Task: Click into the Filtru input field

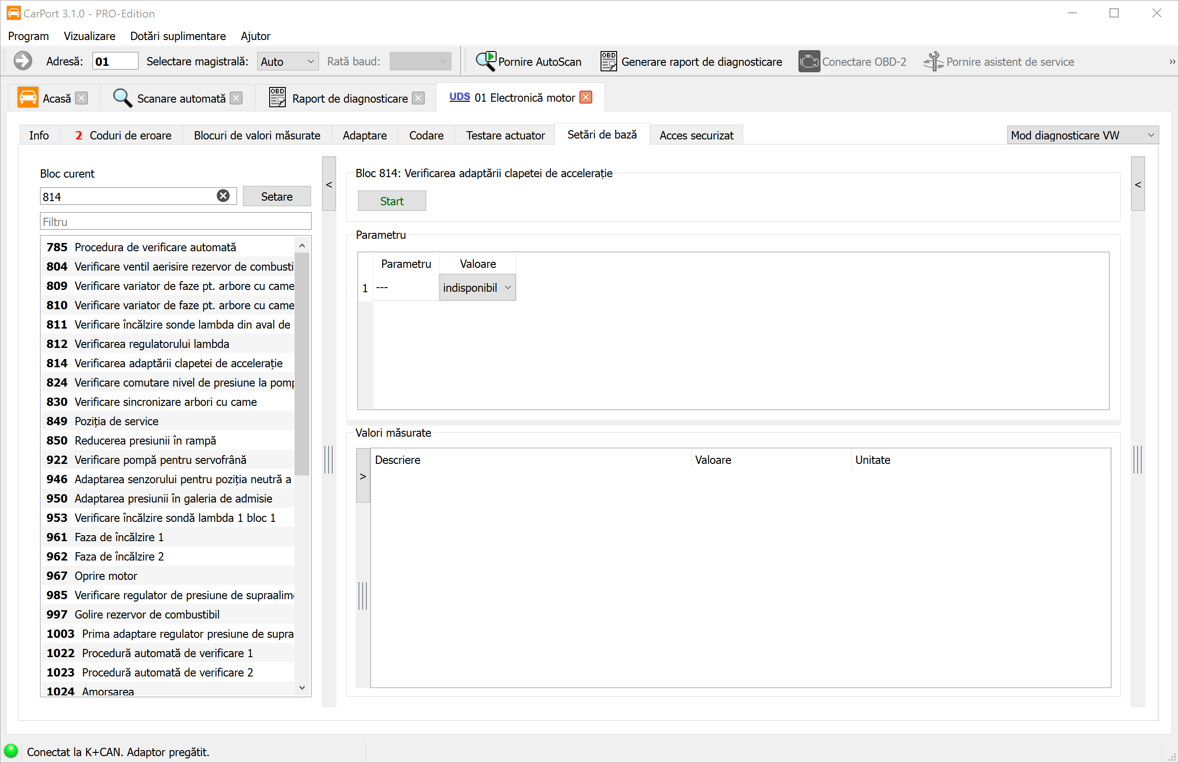Action: coord(175,221)
